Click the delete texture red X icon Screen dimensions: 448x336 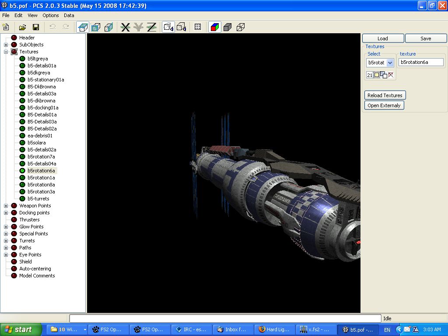click(x=391, y=75)
